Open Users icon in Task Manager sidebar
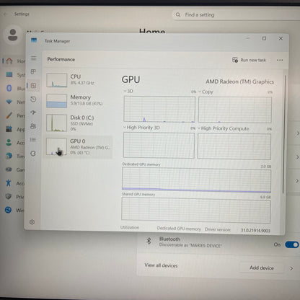Viewport: 300px width, 300px height. [33, 126]
